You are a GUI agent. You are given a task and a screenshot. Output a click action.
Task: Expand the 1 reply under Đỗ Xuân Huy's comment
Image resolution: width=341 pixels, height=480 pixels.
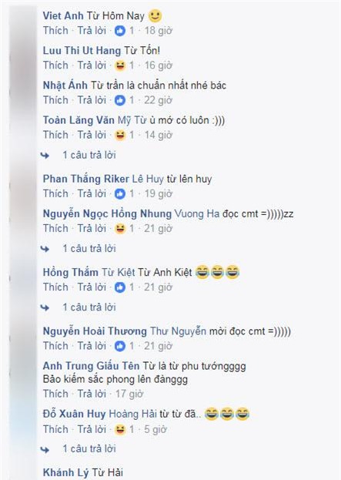point(89,448)
